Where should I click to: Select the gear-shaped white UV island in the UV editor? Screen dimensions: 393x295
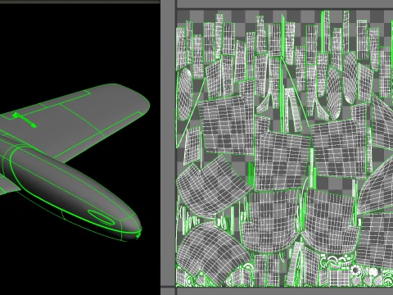click(355, 270)
